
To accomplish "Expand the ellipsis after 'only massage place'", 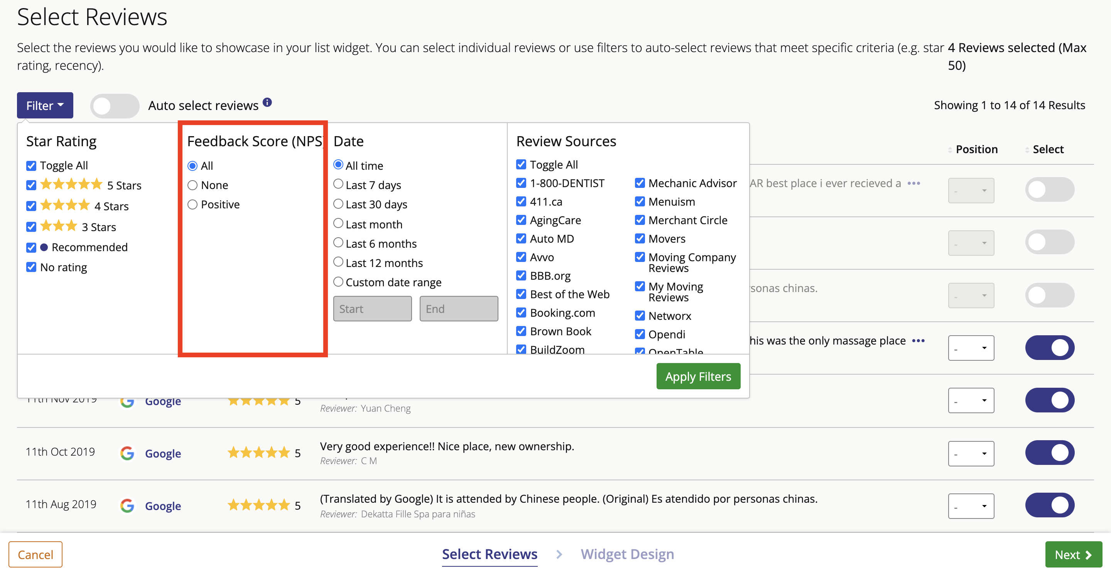I will tap(918, 341).
